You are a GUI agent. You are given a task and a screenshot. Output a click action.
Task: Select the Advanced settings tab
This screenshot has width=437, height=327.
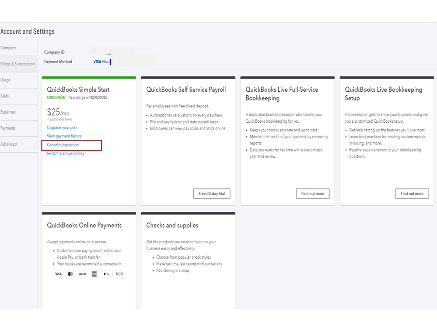pyautogui.click(x=8, y=144)
